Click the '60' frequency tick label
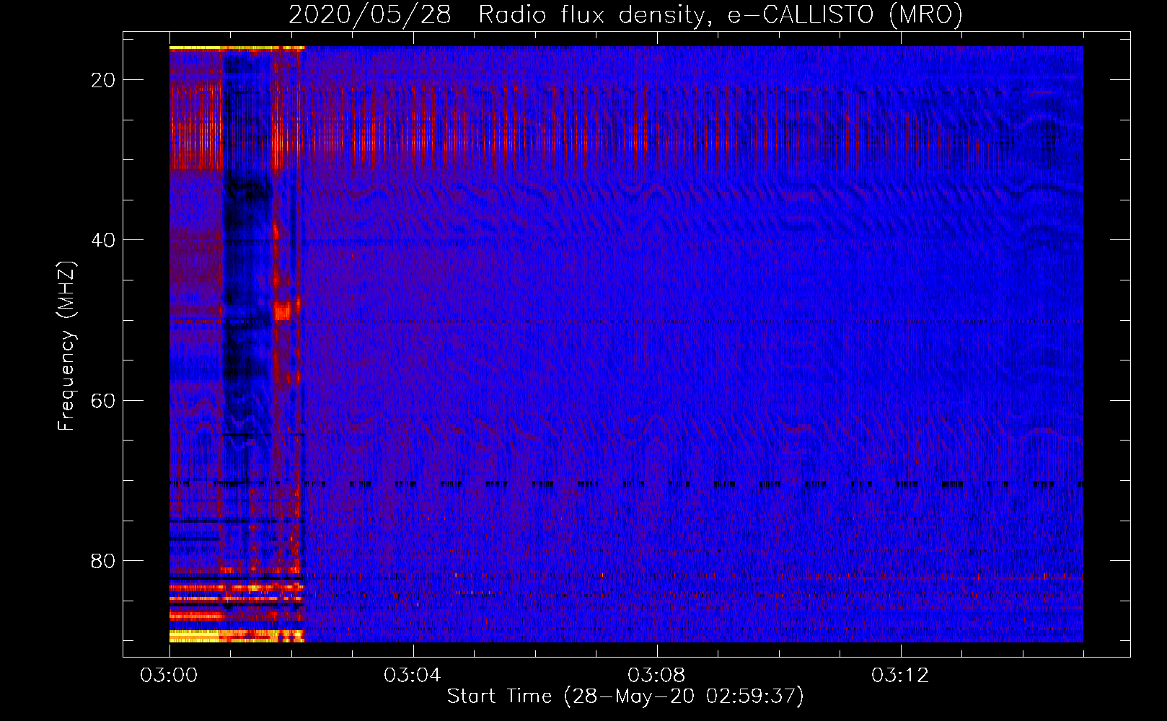The width and height of the screenshot is (1167, 721). pyautogui.click(x=103, y=400)
